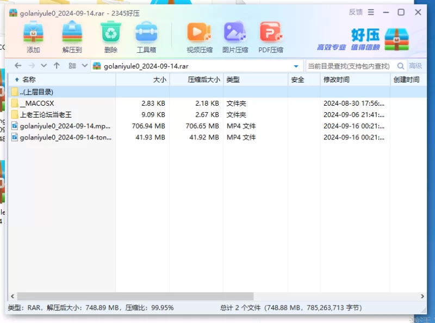435x323 pixels.
Task: Click the 2024-09-06 21:41 modified time
Action: coord(354,115)
